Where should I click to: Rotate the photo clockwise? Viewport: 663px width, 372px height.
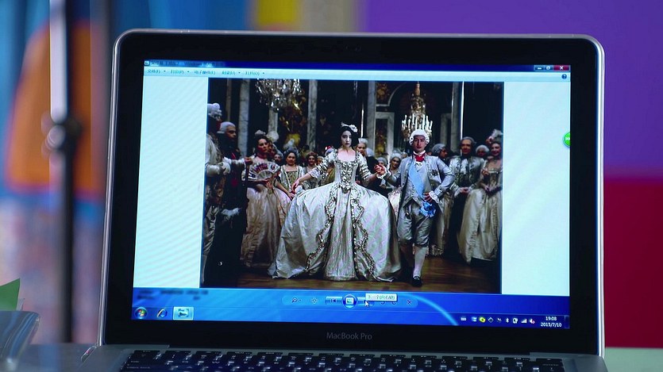coord(395,301)
